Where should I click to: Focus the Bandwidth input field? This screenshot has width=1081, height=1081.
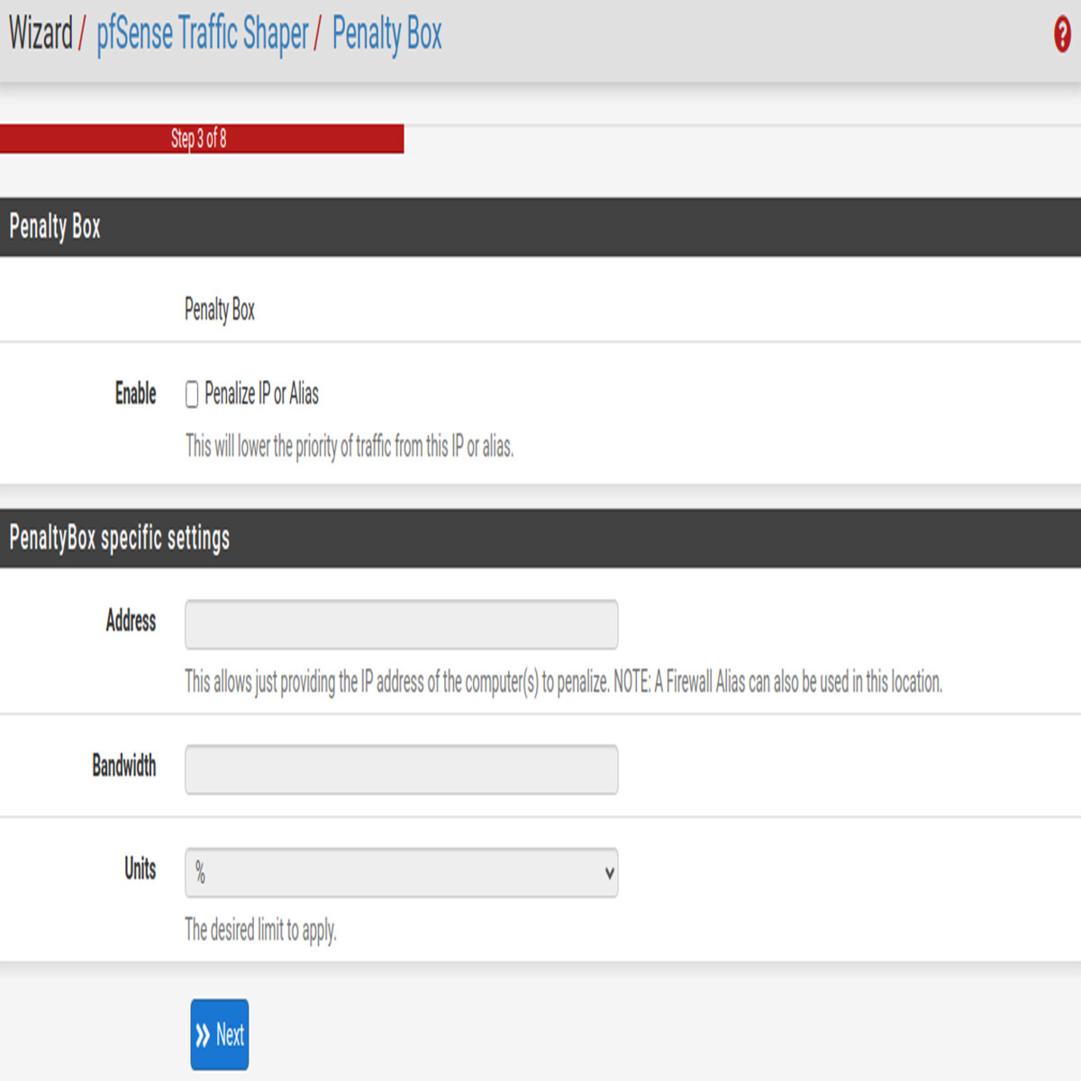pyautogui.click(x=402, y=769)
